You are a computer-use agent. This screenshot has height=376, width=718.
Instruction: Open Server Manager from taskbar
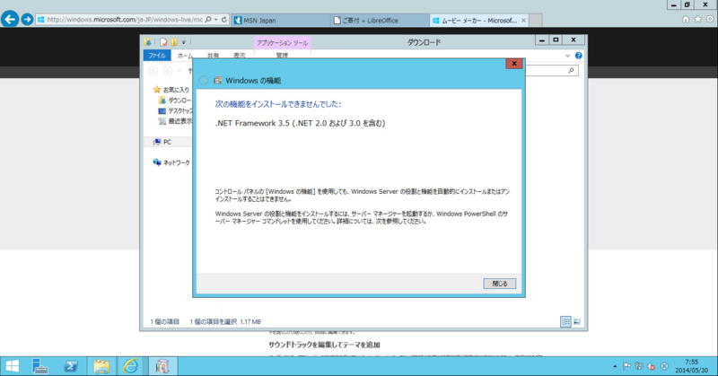coord(40,366)
